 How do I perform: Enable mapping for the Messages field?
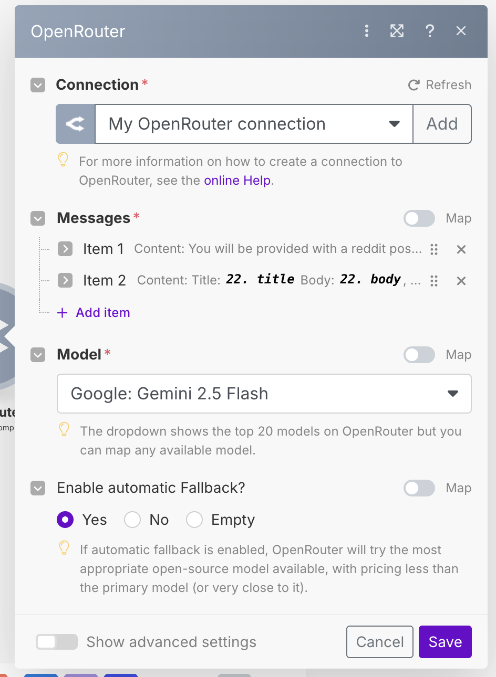pyautogui.click(x=419, y=218)
